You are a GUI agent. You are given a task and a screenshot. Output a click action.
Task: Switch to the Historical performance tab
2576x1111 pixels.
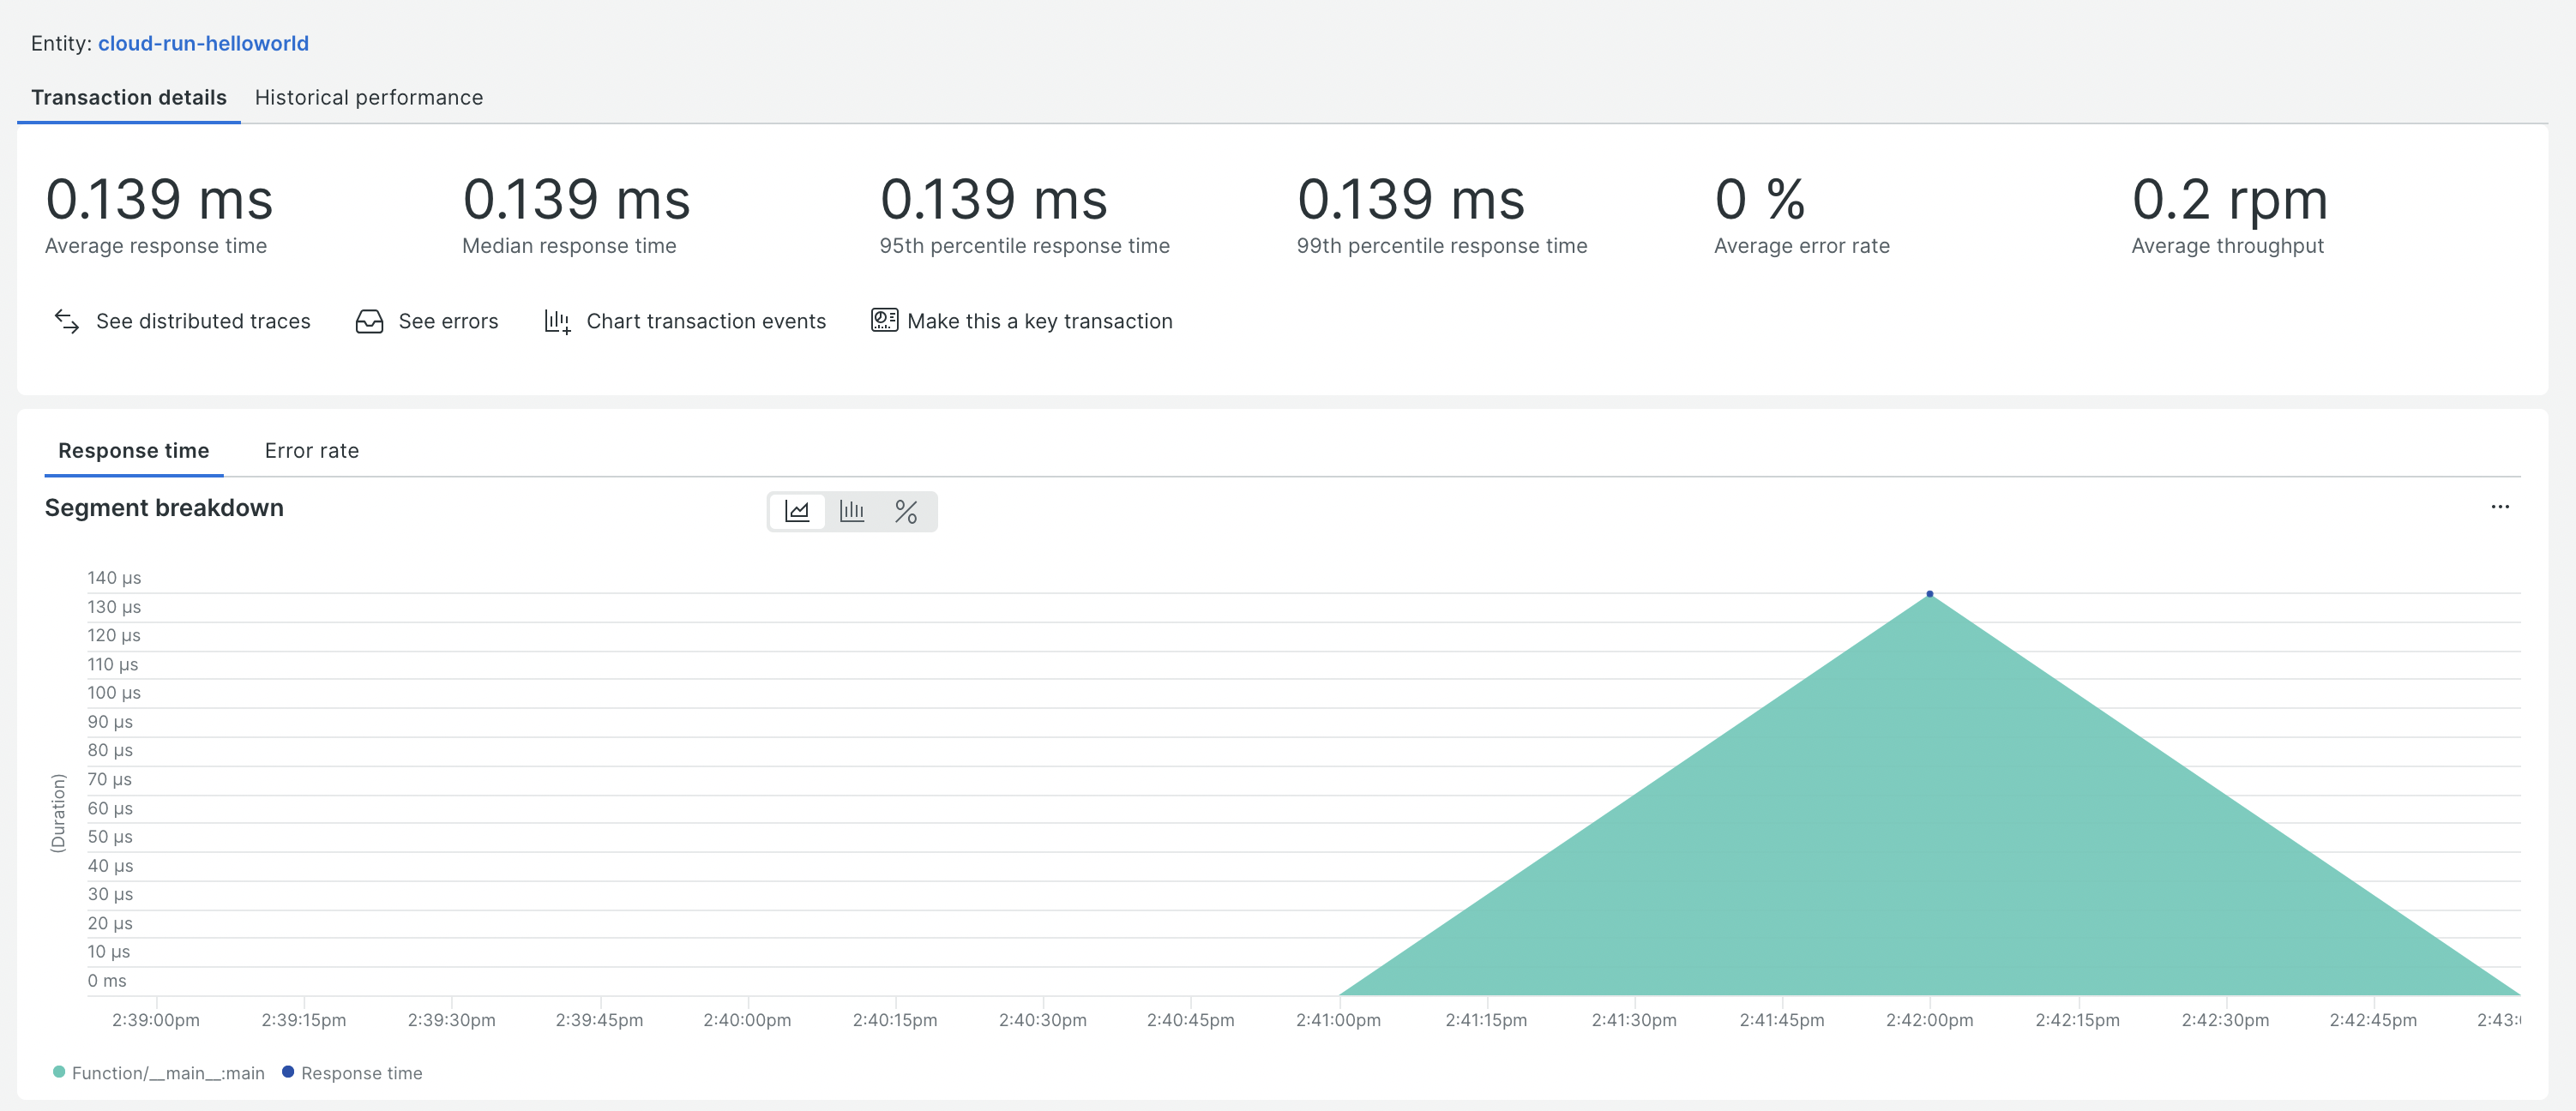[369, 97]
